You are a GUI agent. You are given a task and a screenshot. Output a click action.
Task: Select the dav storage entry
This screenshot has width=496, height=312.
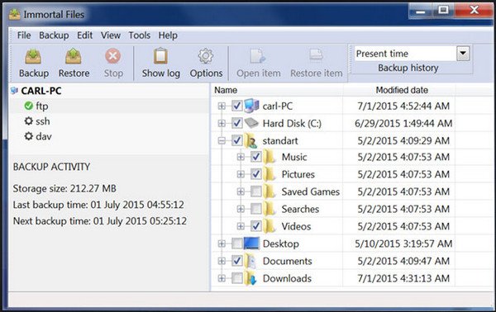44,136
